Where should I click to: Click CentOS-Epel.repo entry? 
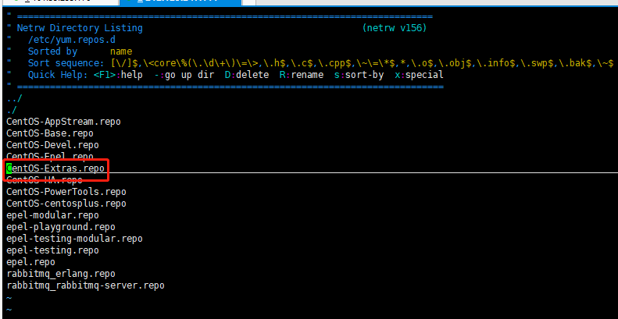50,157
